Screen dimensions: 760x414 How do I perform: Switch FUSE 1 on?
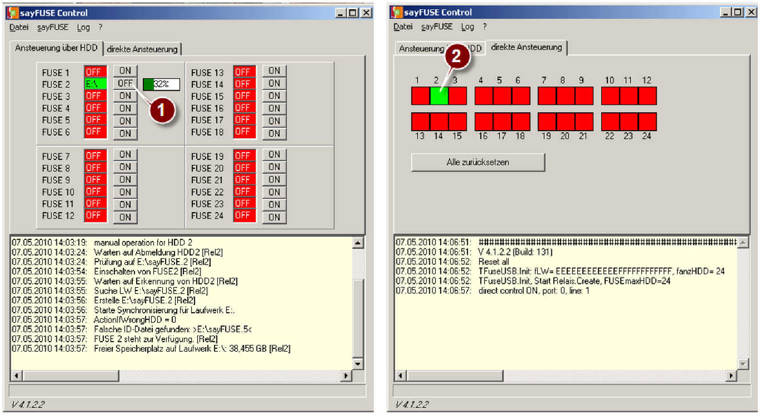click(125, 71)
